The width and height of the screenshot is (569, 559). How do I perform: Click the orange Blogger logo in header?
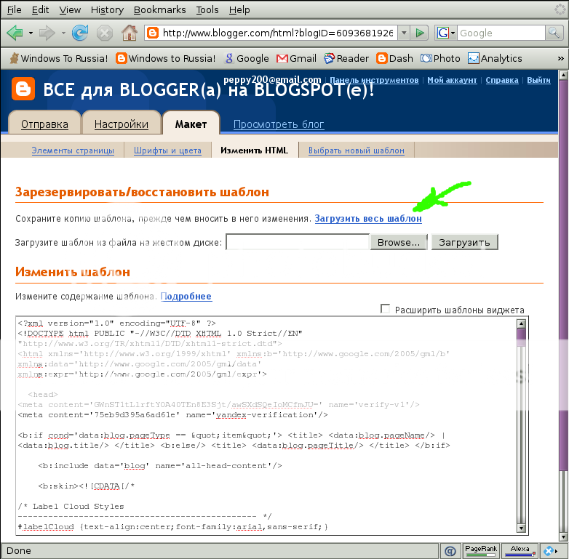coord(23,89)
